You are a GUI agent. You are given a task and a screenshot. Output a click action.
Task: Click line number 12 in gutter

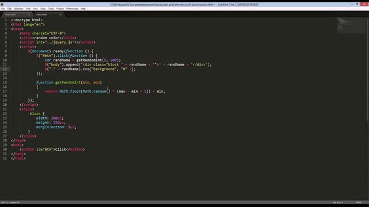click(5, 69)
